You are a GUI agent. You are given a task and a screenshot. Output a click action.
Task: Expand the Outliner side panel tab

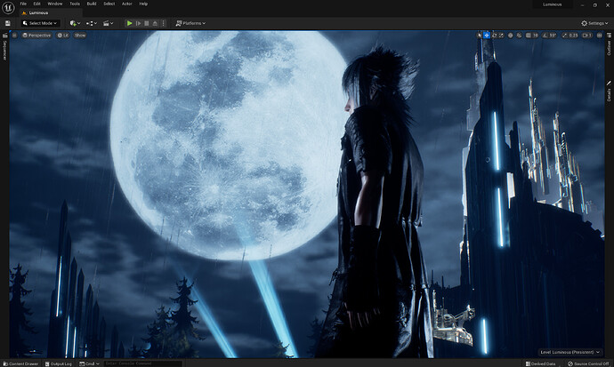610,44
